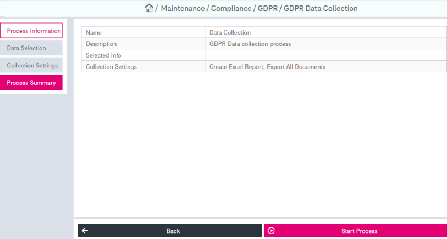This screenshot has height=239, width=447.
Task: Click the back arrow icon
Action: click(x=85, y=231)
